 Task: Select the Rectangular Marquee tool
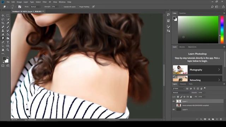click(8, 16)
